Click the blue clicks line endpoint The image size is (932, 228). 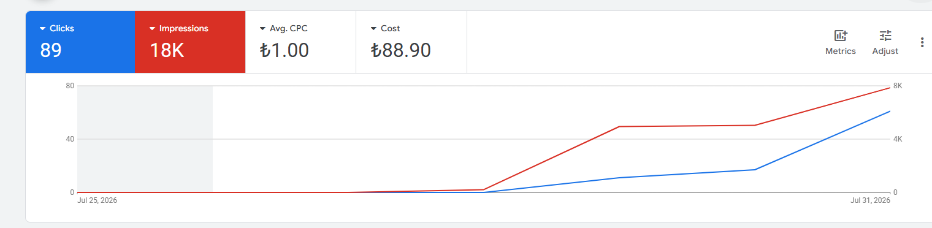click(890, 111)
